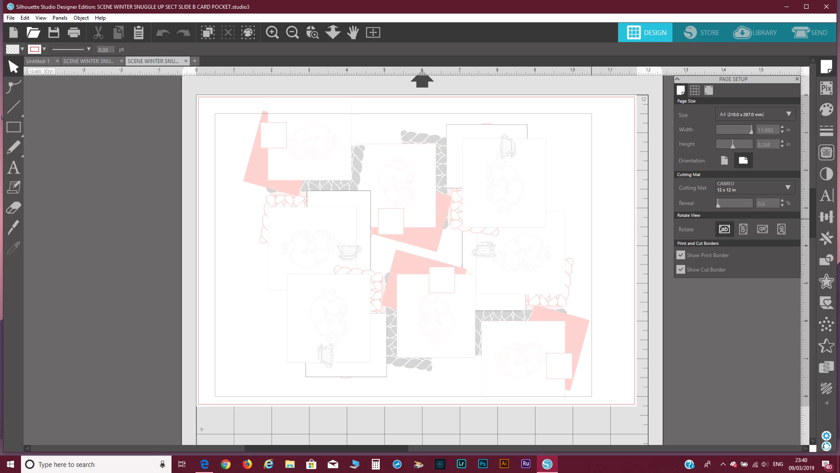
Task: Select landscape orientation button
Action: point(743,160)
